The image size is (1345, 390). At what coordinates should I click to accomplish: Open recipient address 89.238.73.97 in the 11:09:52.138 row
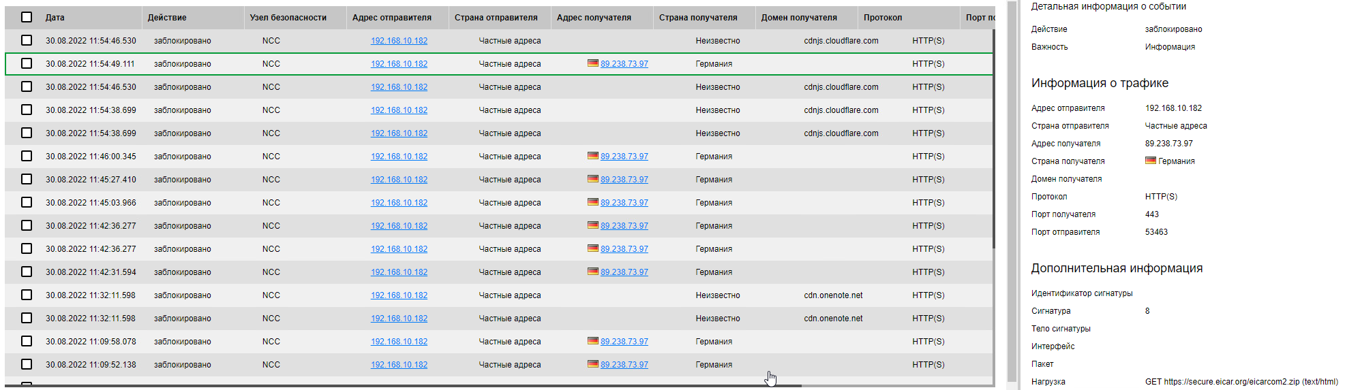(624, 365)
